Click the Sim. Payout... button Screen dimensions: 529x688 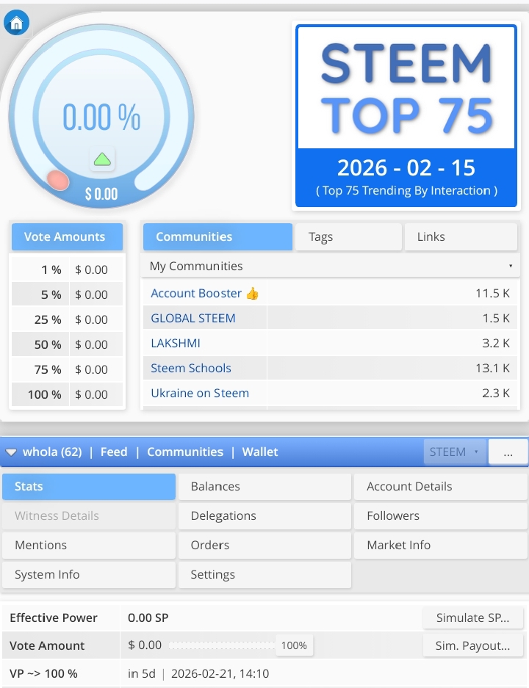click(x=473, y=646)
